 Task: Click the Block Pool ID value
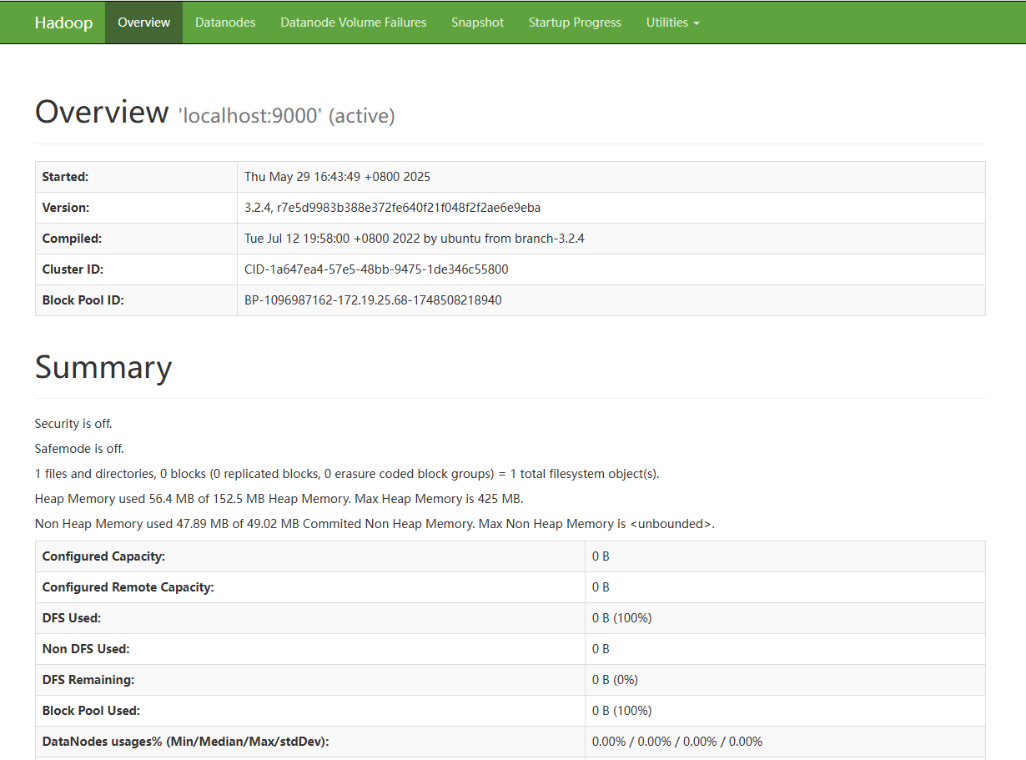pos(373,300)
